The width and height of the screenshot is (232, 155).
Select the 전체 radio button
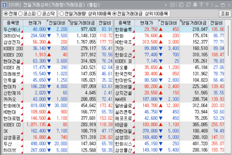tap(6, 14)
